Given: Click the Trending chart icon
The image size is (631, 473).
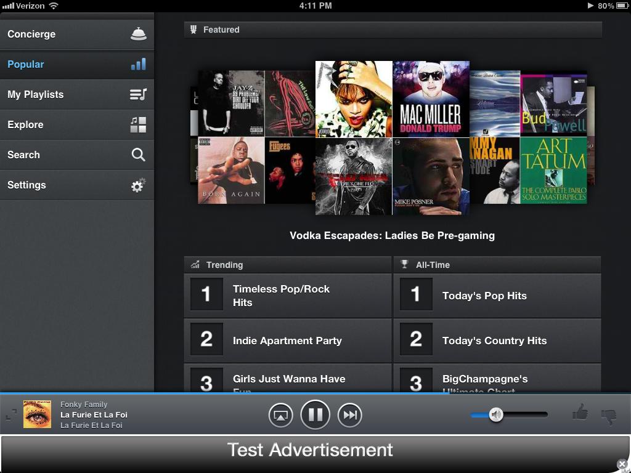Looking at the screenshot, I should [x=195, y=264].
